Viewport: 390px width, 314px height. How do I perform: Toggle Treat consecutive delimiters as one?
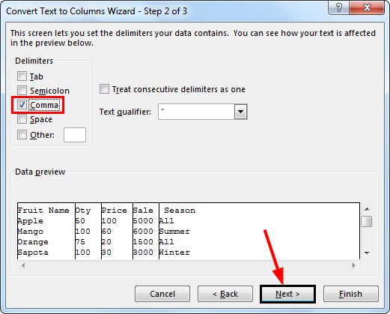coord(104,89)
